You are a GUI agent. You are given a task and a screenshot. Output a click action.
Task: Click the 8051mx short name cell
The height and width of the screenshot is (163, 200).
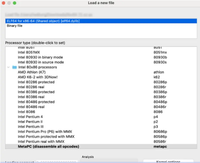point(160,52)
